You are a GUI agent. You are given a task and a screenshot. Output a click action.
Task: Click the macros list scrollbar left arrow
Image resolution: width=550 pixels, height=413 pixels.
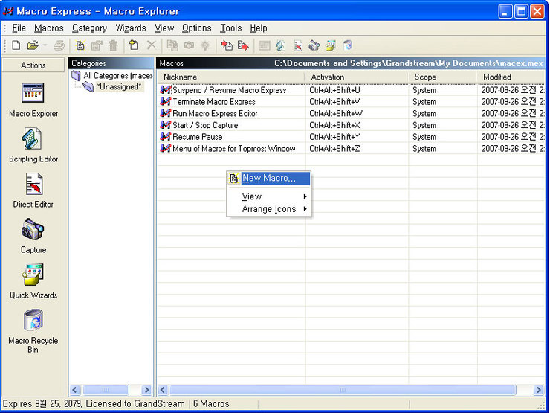pos(163,390)
